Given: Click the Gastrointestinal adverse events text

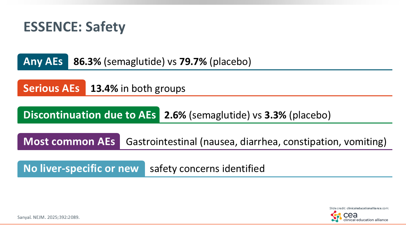Looking at the screenshot, I should coord(256,142).
